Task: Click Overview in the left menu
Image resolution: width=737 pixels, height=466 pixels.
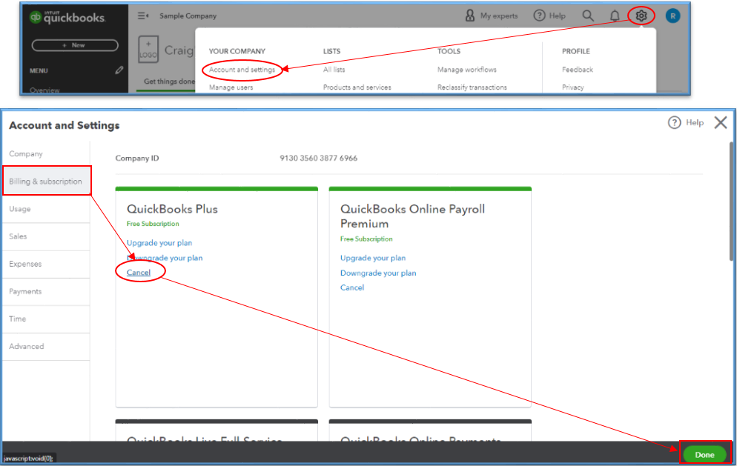Action: (x=44, y=90)
